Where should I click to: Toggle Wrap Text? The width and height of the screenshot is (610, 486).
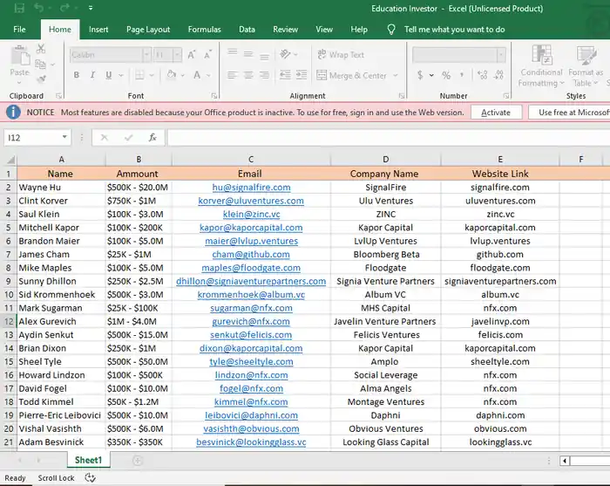point(341,55)
